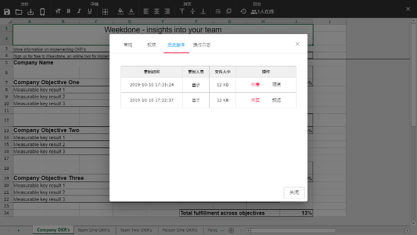The width and height of the screenshot is (417, 235).
Task: Toggle italic text formatting
Action: click(79, 11)
